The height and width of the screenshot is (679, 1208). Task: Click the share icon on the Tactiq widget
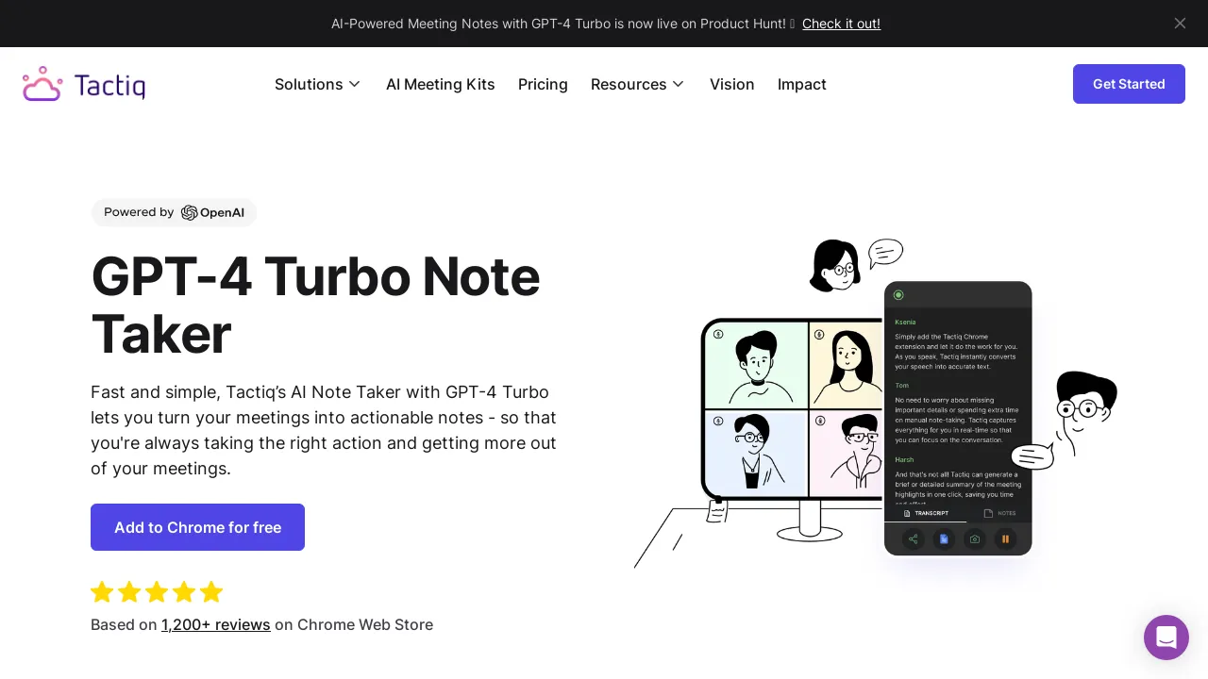[x=913, y=539]
